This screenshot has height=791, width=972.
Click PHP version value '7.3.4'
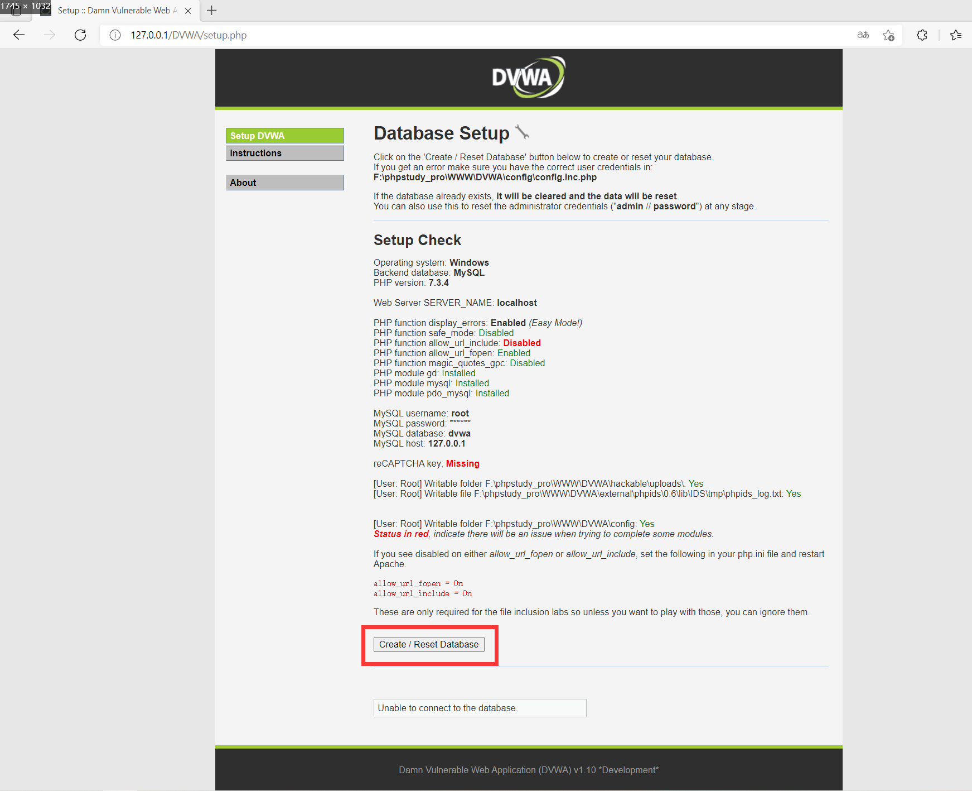point(438,282)
